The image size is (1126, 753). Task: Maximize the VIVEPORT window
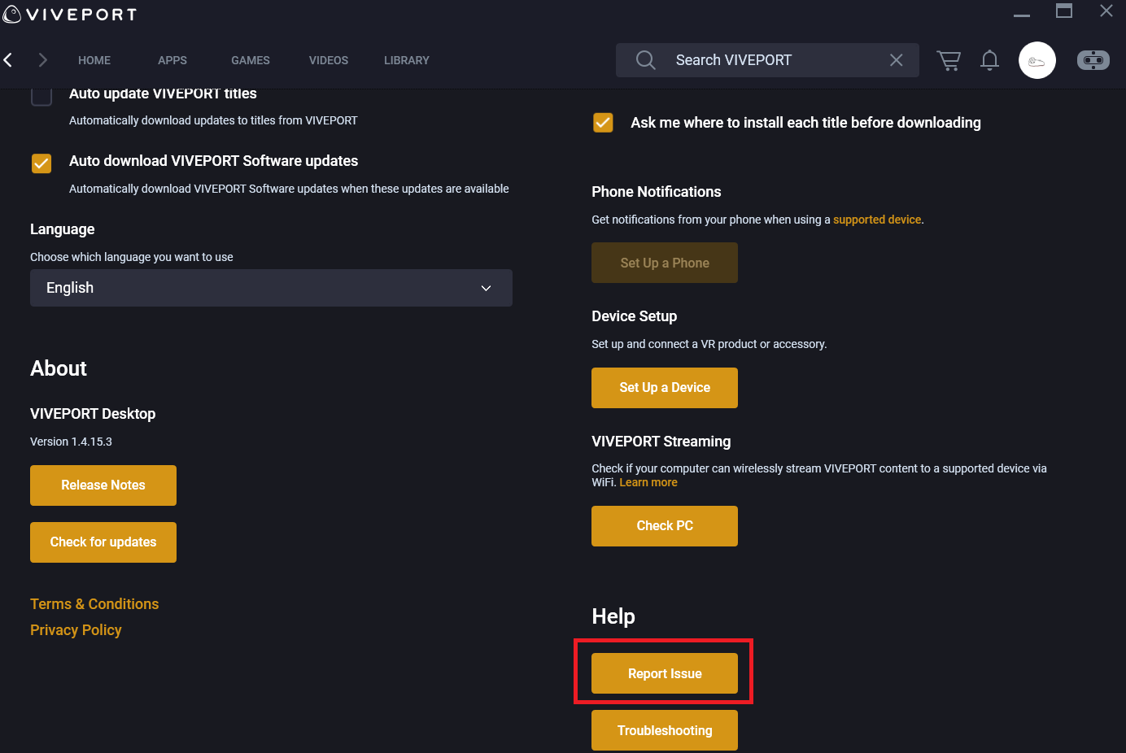pyautogui.click(x=1064, y=11)
